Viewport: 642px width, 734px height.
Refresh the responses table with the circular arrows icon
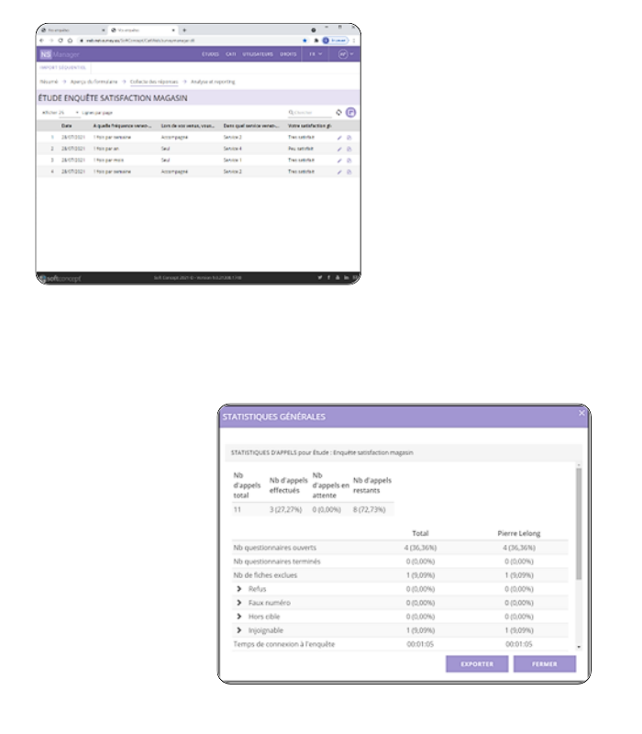tap(338, 112)
